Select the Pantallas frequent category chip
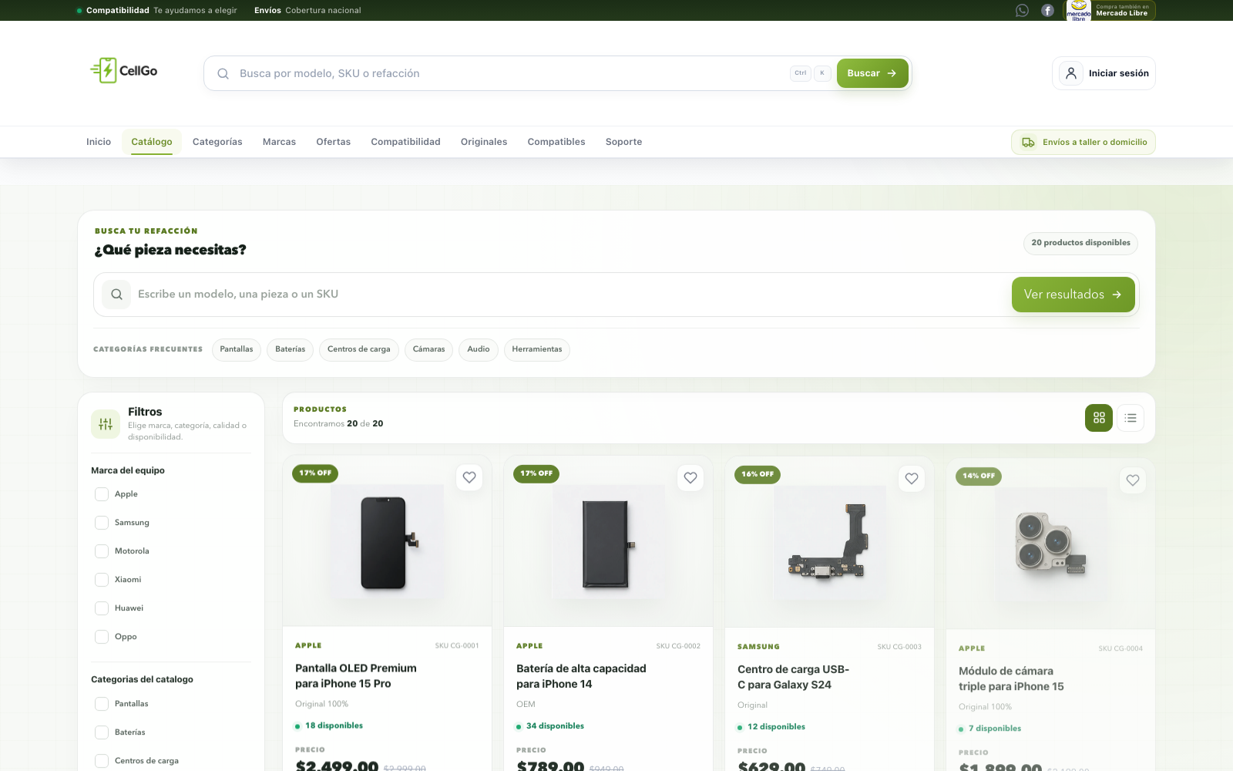Screen dimensions: 1233x771 (237, 349)
